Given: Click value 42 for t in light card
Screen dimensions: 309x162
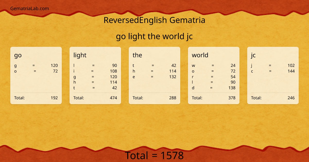Looking at the screenshot, I should pyautogui.click(x=115, y=88).
